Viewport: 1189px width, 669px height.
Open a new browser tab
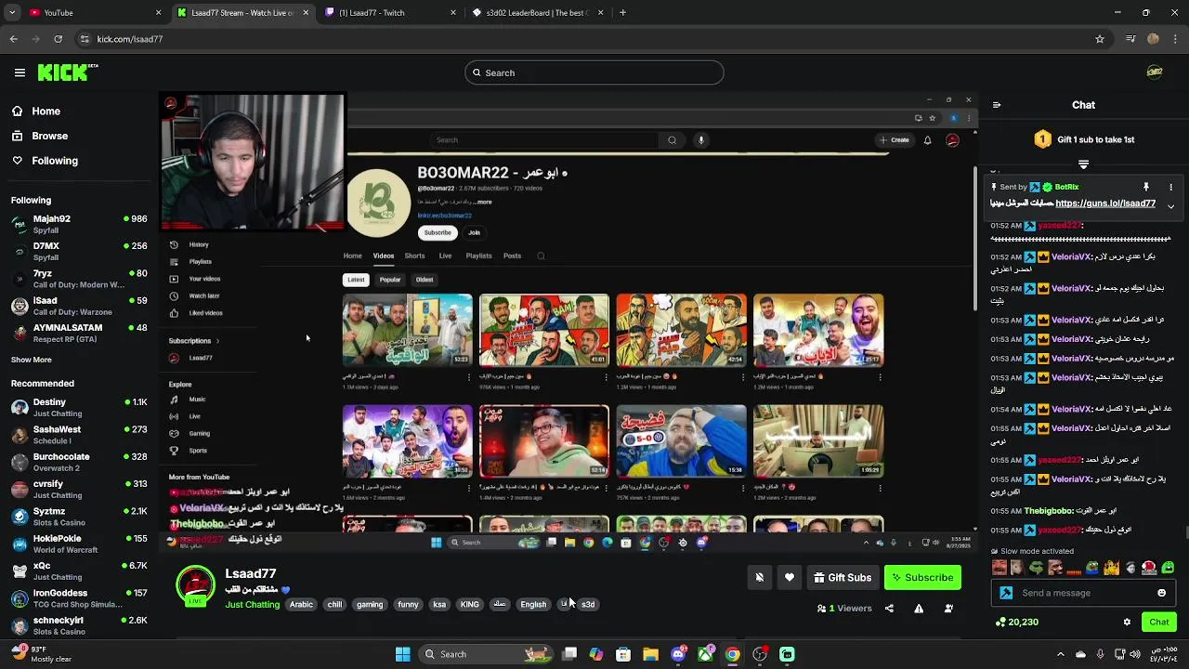click(x=622, y=13)
